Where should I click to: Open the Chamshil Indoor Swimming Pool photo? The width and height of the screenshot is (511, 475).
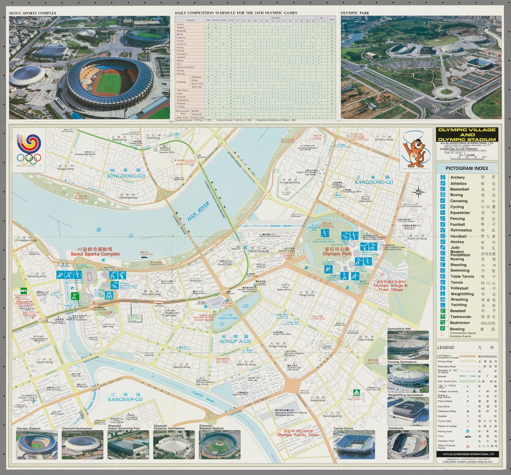128,444
